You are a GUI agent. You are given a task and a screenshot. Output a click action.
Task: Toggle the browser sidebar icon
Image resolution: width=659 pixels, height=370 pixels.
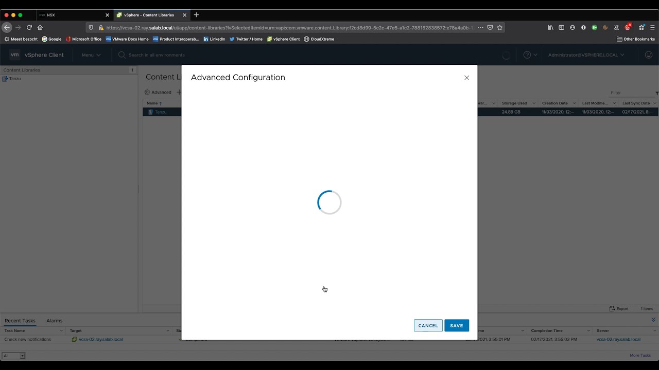561,27
